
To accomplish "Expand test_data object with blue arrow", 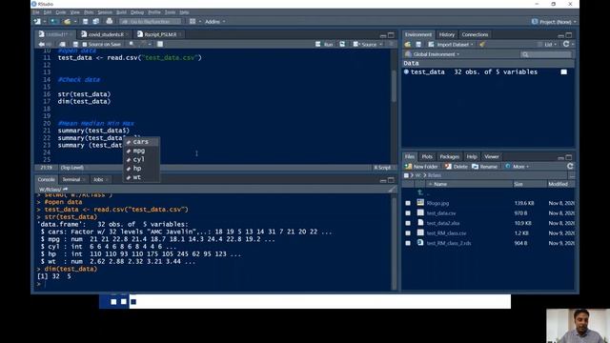I will [406, 72].
